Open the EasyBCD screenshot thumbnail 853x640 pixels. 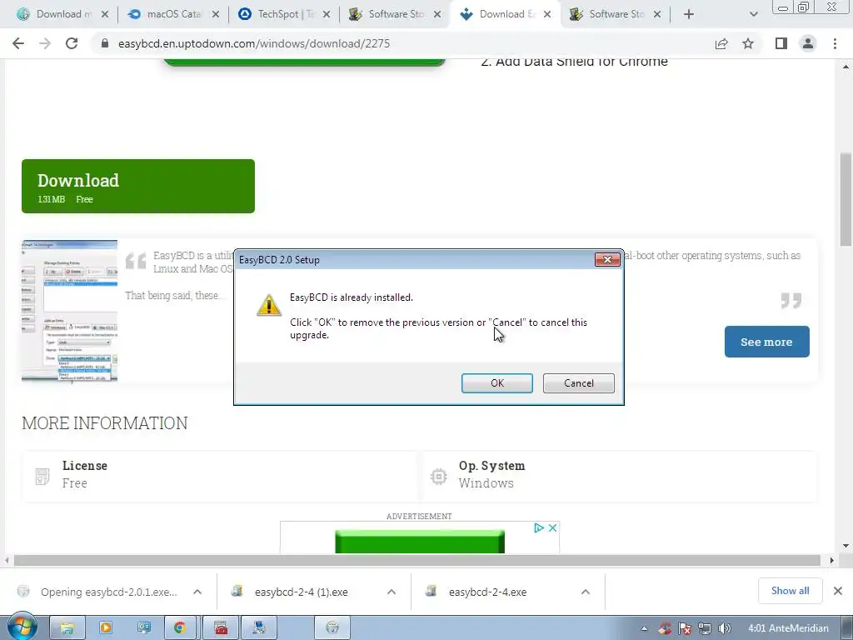click(70, 311)
